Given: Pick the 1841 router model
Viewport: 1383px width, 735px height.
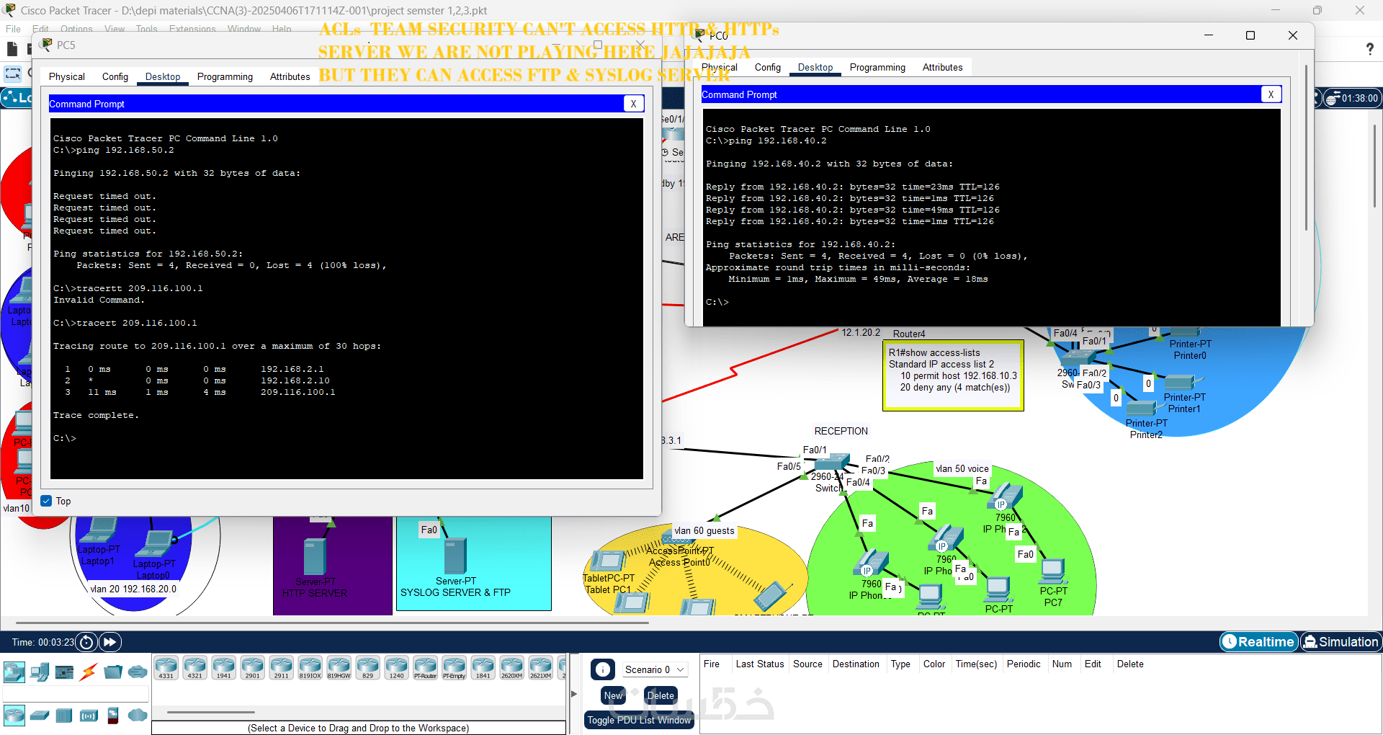Looking at the screenshot, I should (x=483, y=668).
